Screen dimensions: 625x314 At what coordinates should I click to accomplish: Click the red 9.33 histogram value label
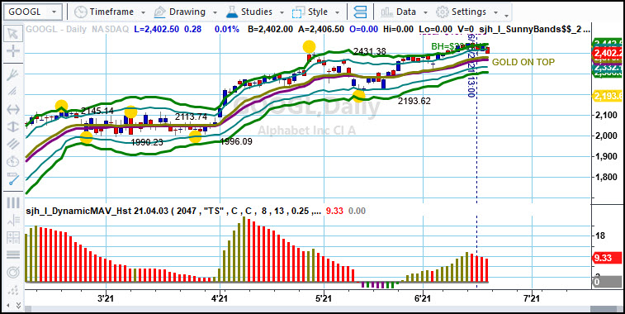608,258
